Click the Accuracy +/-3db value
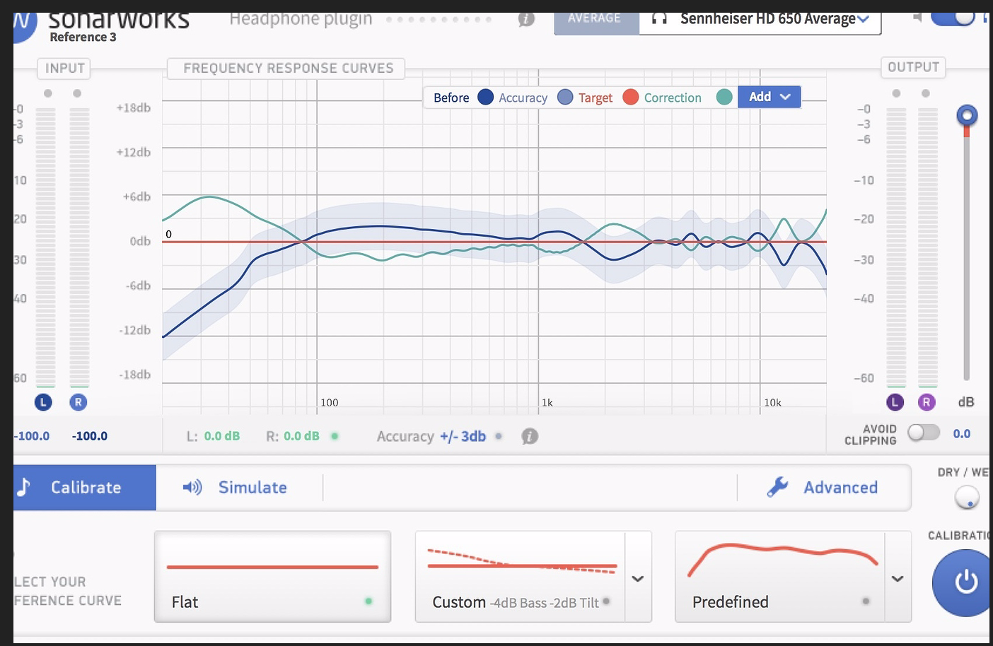This screenshot has width=993, height=646. coord(463,436)
